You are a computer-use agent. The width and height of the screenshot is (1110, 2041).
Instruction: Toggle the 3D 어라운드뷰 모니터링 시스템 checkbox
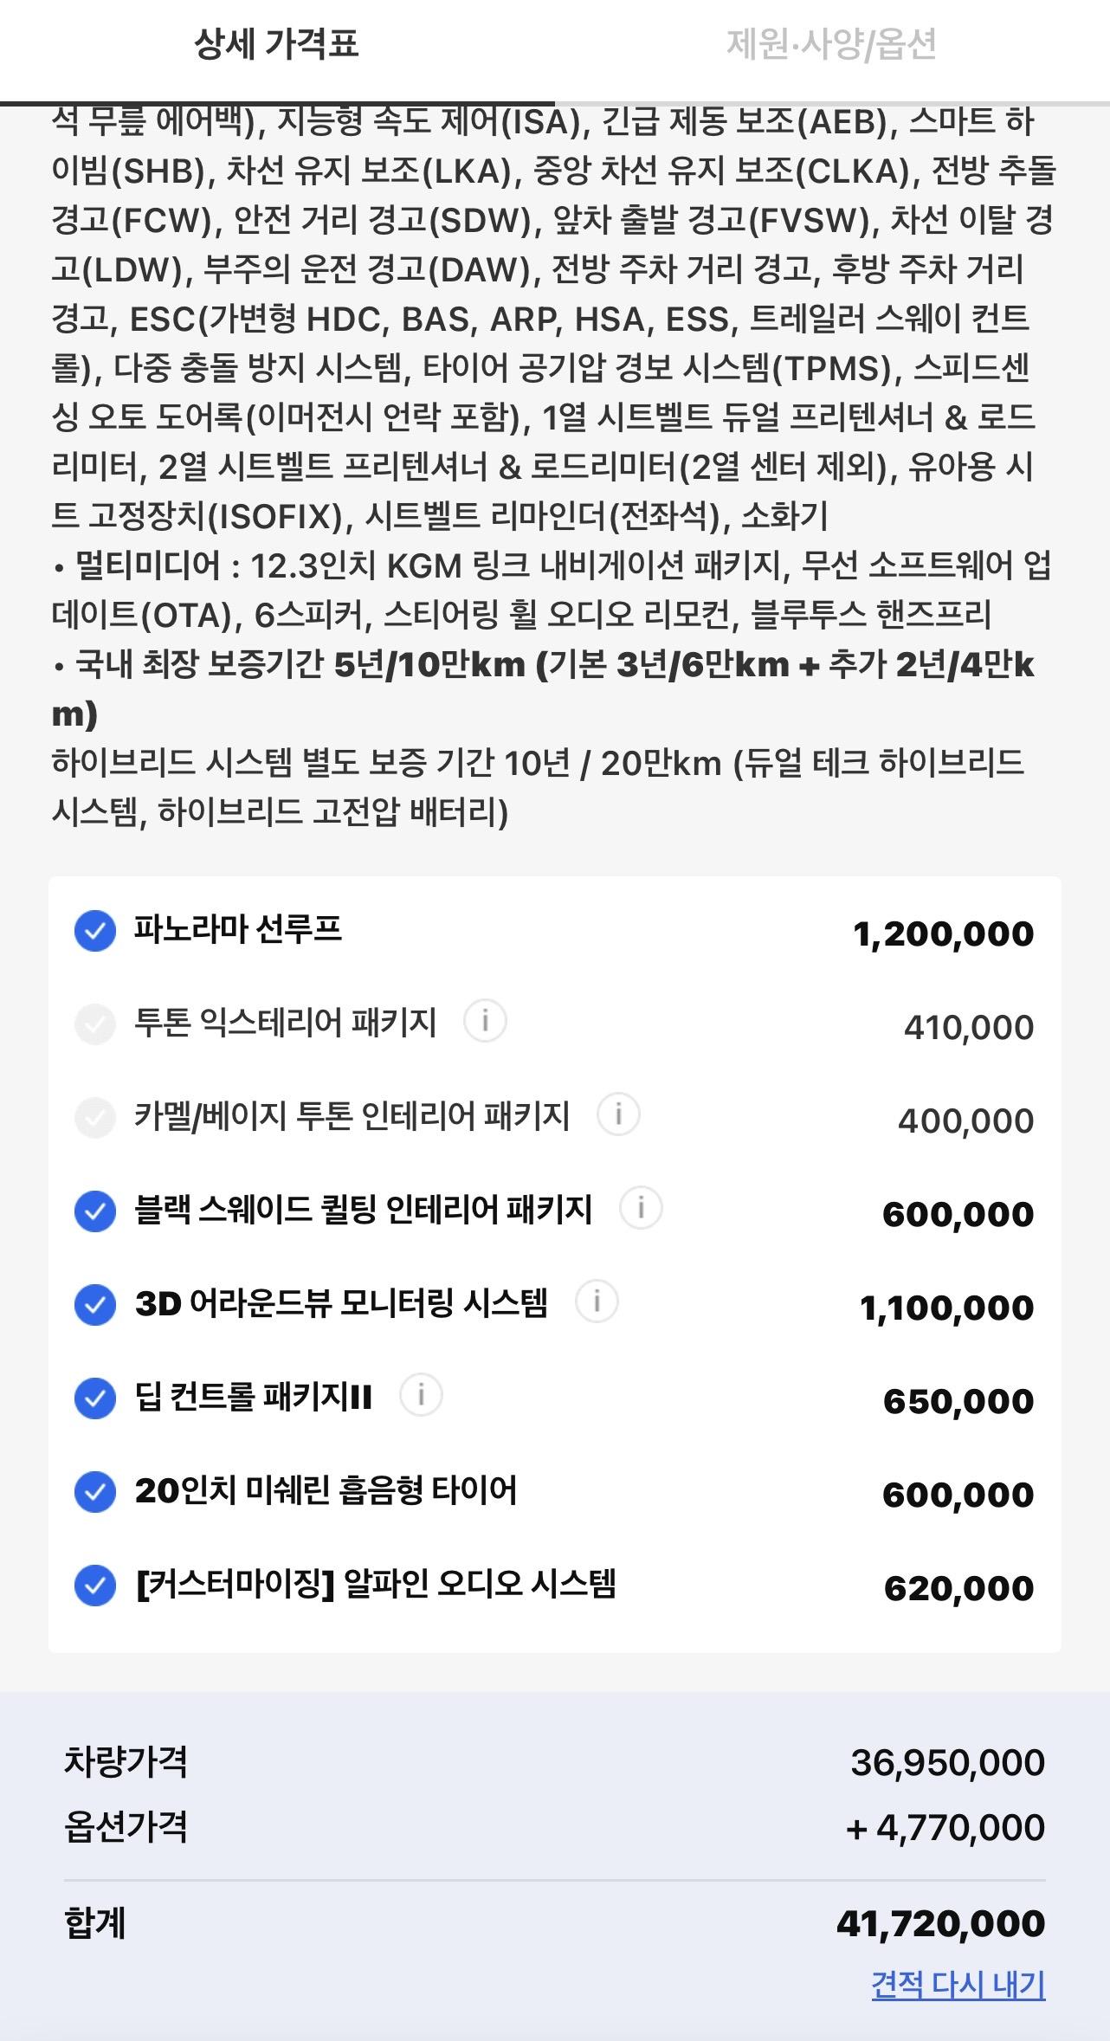[x=95, y=1306]
